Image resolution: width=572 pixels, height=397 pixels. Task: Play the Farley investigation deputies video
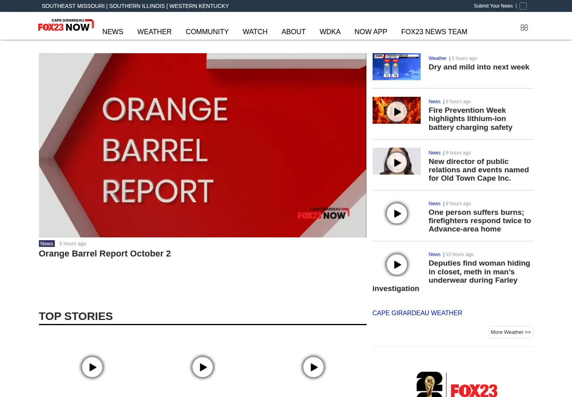click(x=397, y=264)
